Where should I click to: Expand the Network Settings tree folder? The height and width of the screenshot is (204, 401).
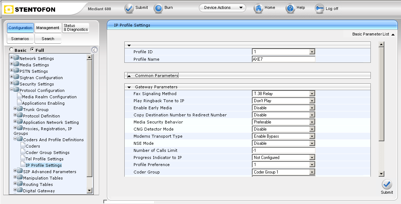pyautogui.click(x=11, y=58)
